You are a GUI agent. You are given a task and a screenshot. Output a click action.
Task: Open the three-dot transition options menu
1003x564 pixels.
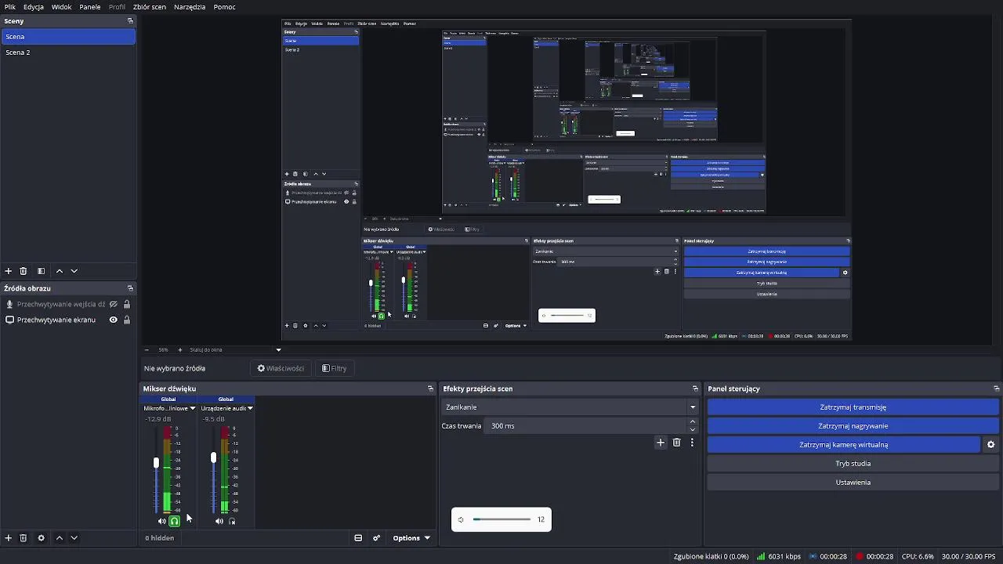(692, 443)
